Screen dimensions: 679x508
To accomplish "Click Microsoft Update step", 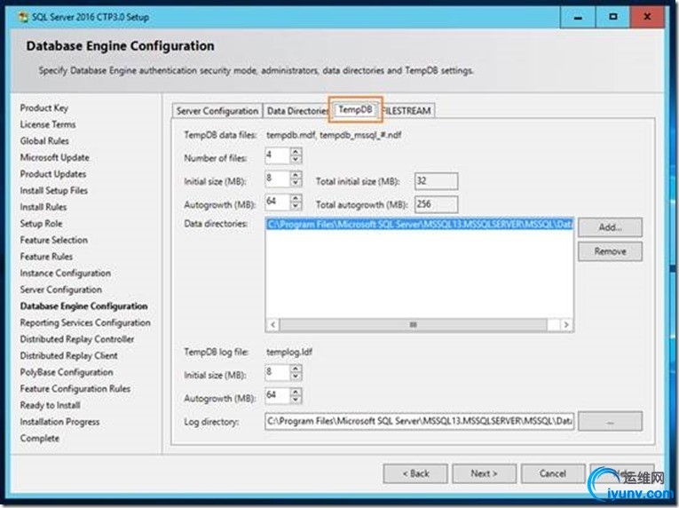I will coord(54,157).
